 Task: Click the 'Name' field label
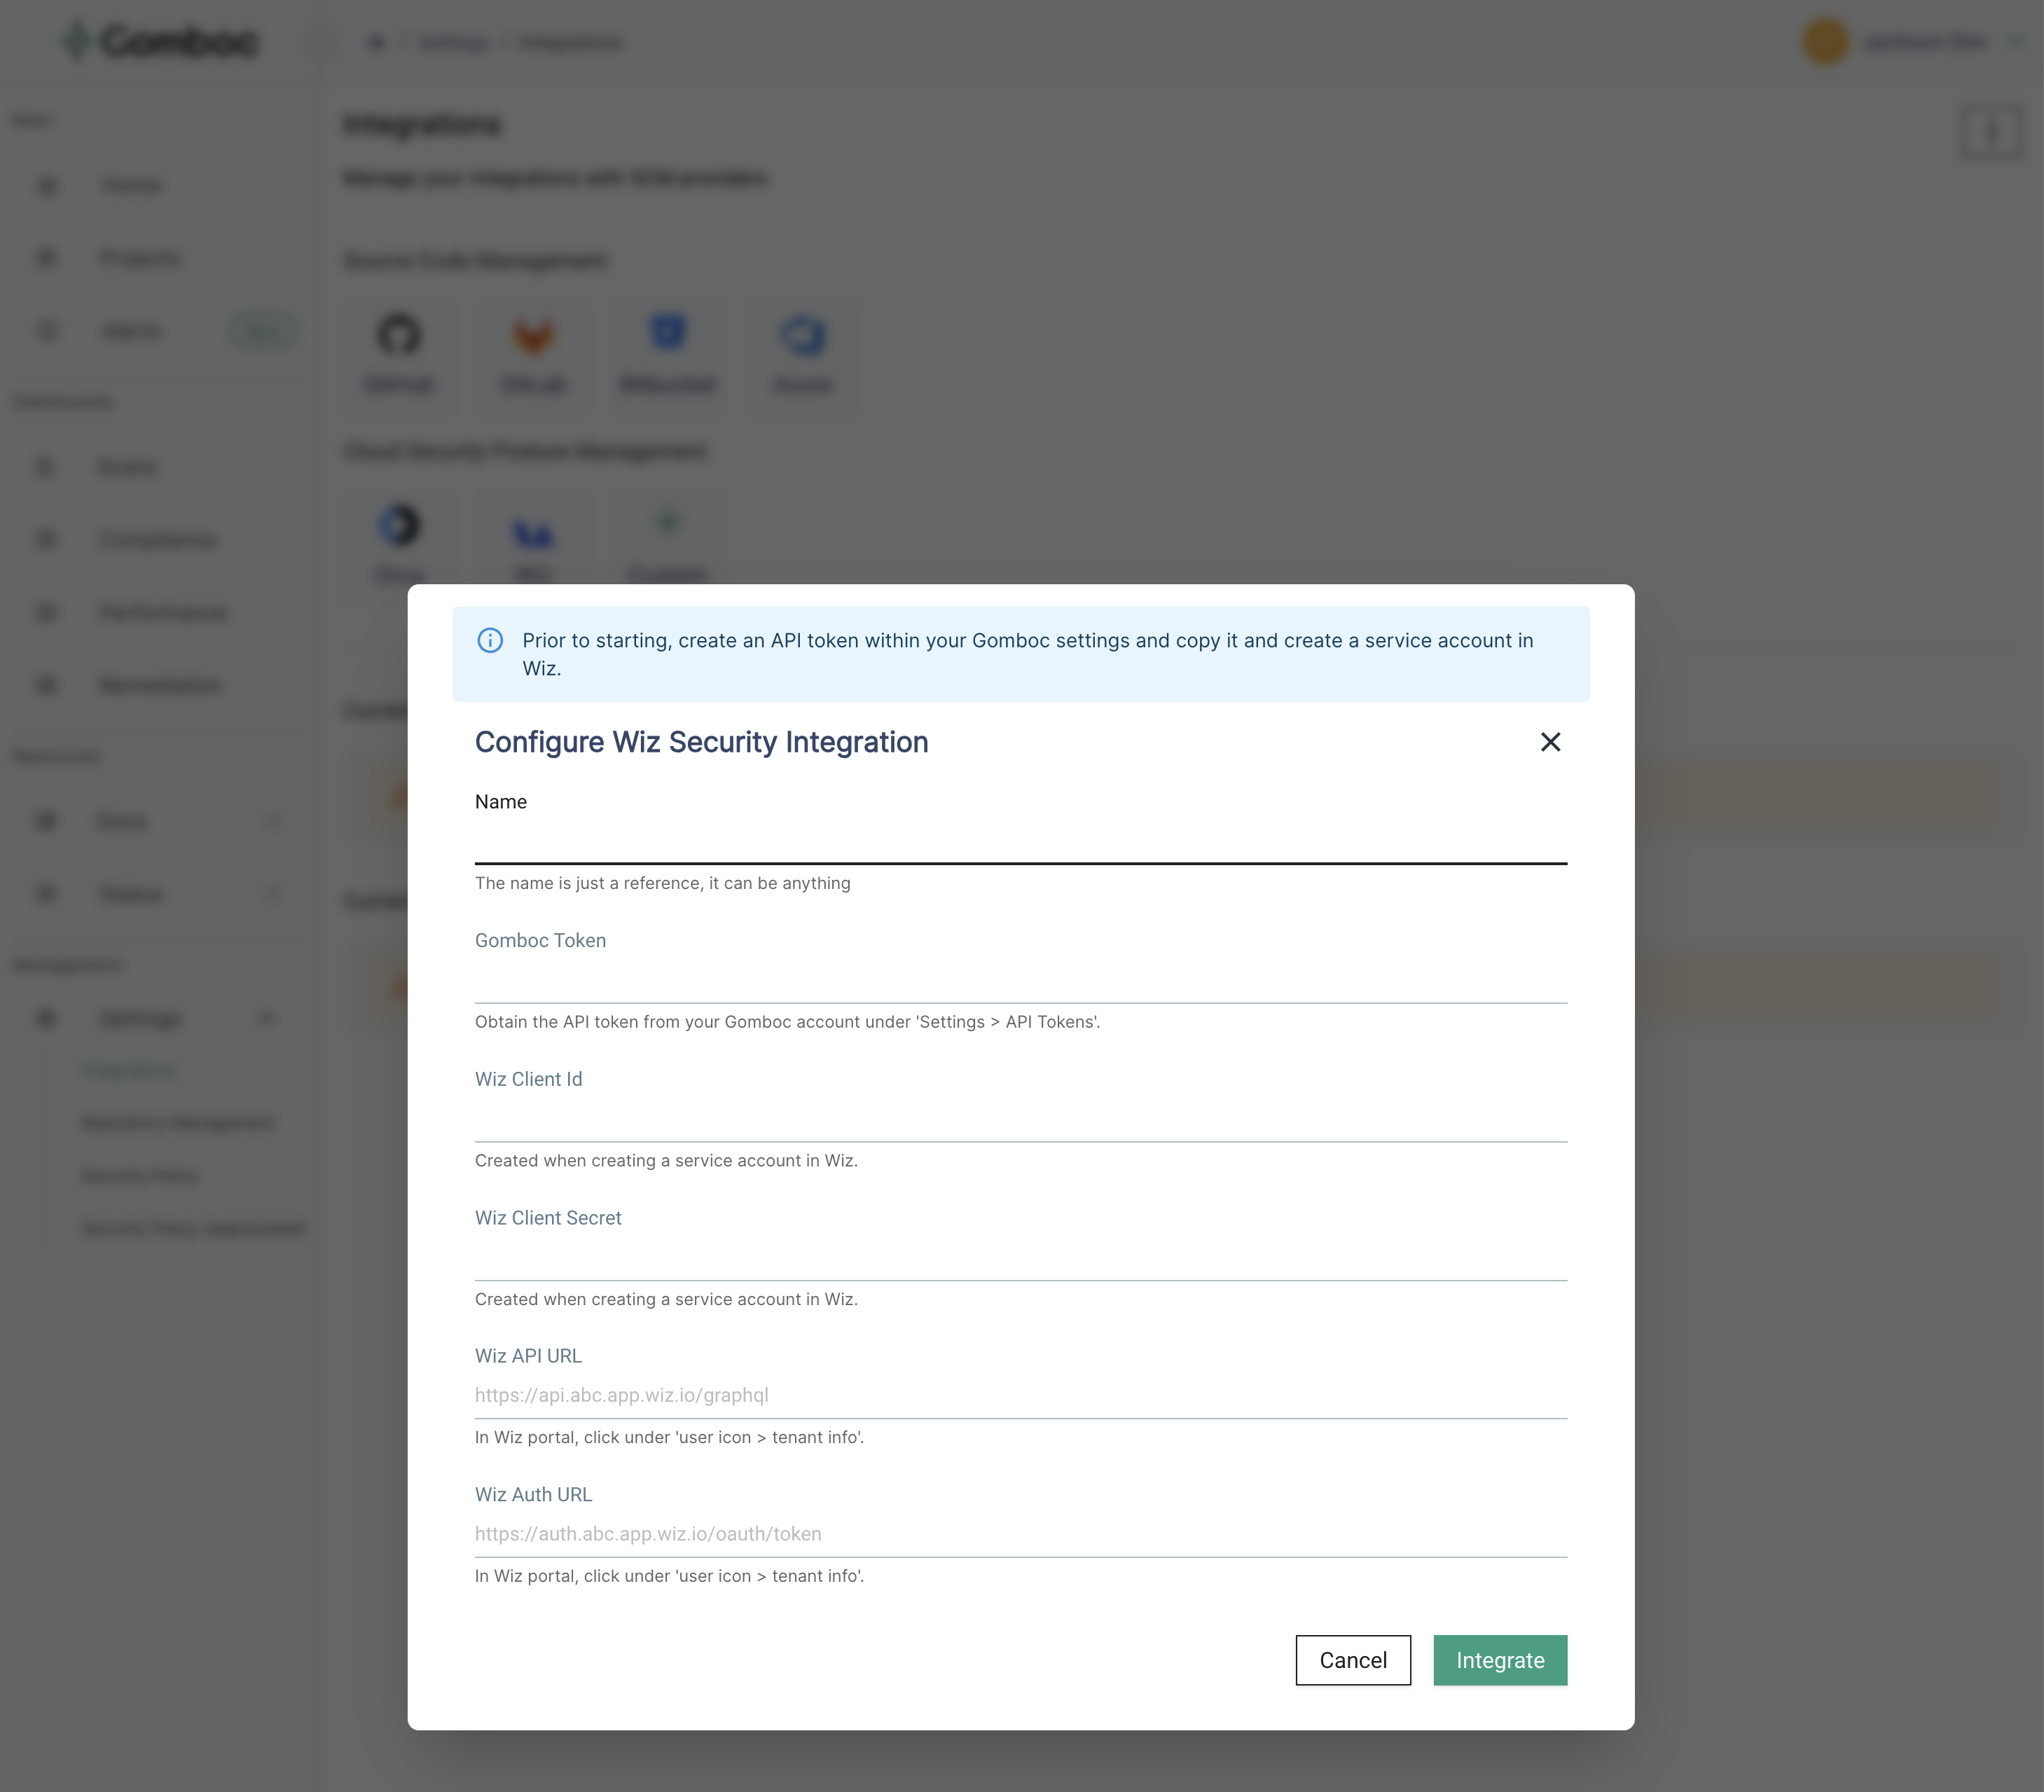point(501,802)
